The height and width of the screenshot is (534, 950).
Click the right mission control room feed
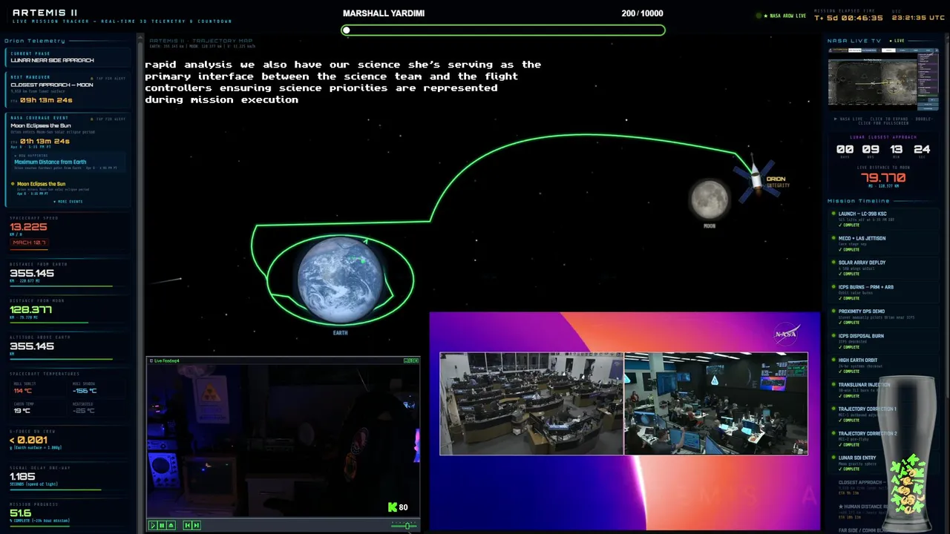(x=716, y=403)
